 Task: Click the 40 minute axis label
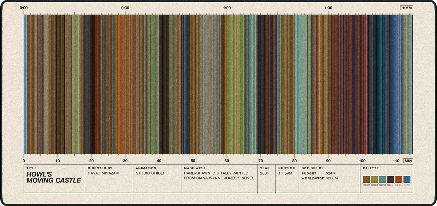[x=159, y=161]
